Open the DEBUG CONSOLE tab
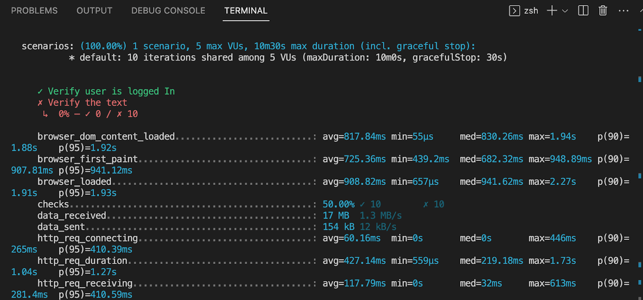 point(168,11)
